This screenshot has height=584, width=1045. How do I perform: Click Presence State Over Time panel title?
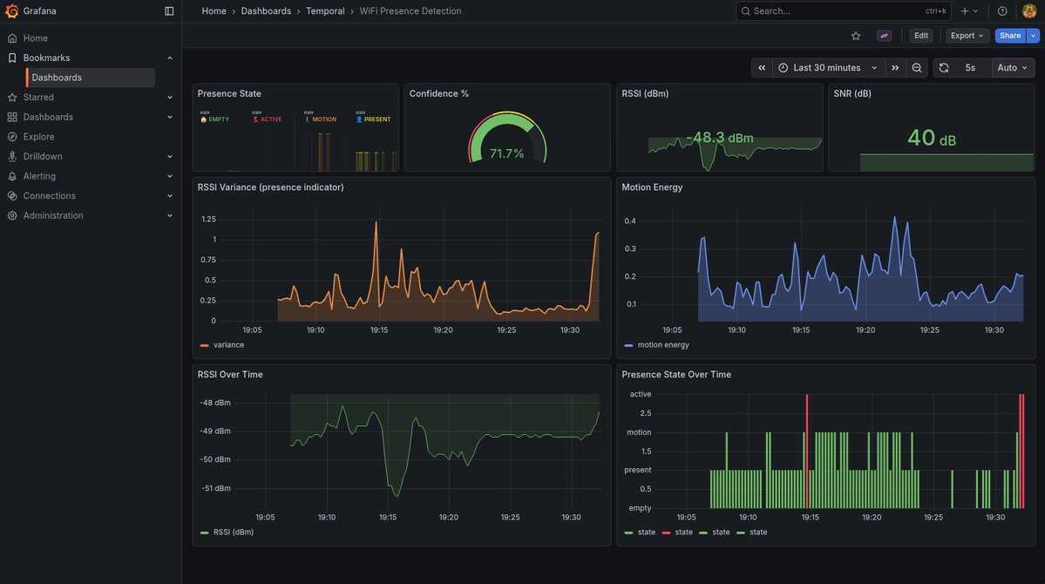click(x=676, y=375)
